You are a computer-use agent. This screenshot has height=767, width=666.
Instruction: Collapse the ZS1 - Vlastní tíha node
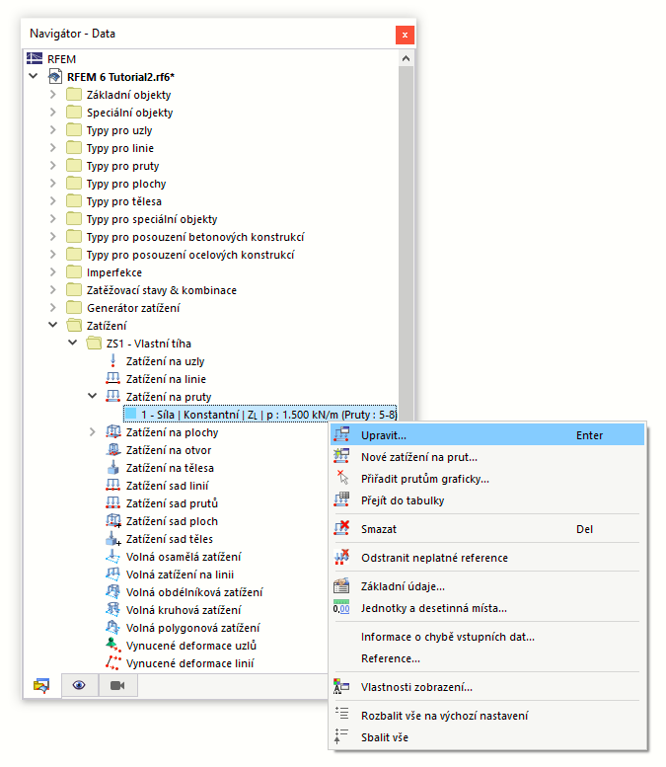[72, 343]
